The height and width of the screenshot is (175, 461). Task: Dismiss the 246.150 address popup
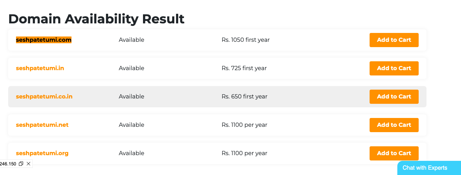28,164
